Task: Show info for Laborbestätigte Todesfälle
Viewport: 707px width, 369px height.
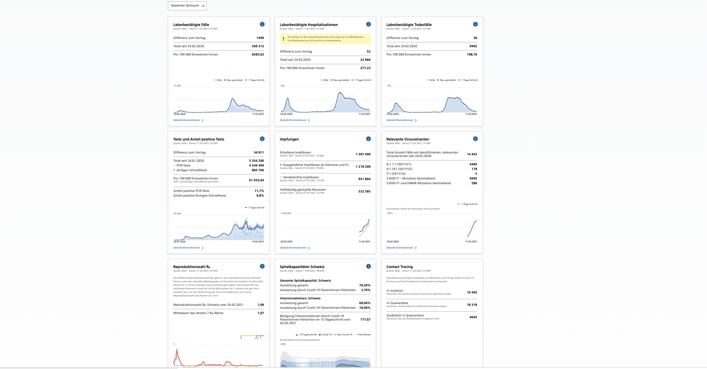Action: point(475,24)
